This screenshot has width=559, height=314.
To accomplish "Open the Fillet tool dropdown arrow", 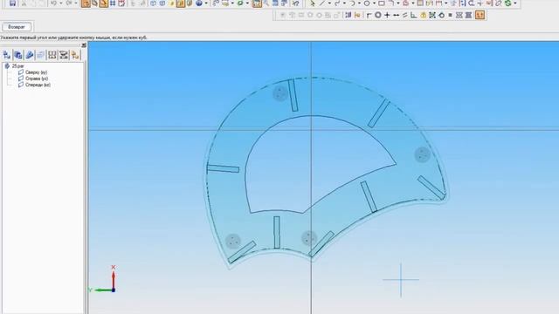I will [398, 3].
